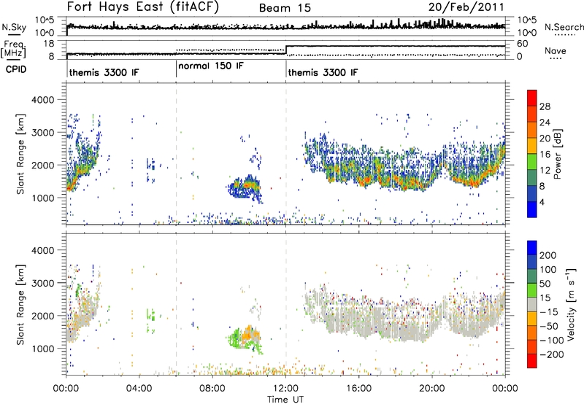
Task: Select the 'Time UT' axis title
Action: tap(285, 400)
